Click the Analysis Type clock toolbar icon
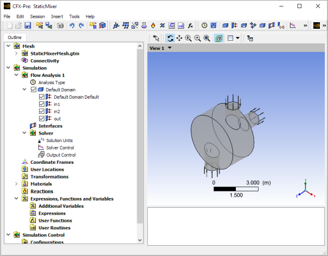Screen dimensions: 328x256 [204, 25]
